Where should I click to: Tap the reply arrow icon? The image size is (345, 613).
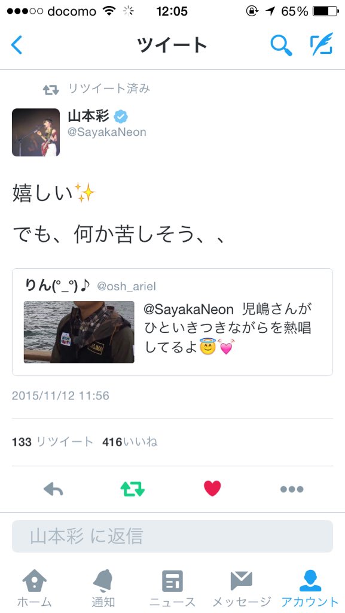pyautogui.click(x=53, y=488)
